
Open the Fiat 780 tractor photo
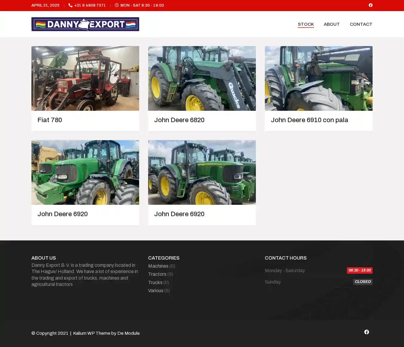pos(85,78)
